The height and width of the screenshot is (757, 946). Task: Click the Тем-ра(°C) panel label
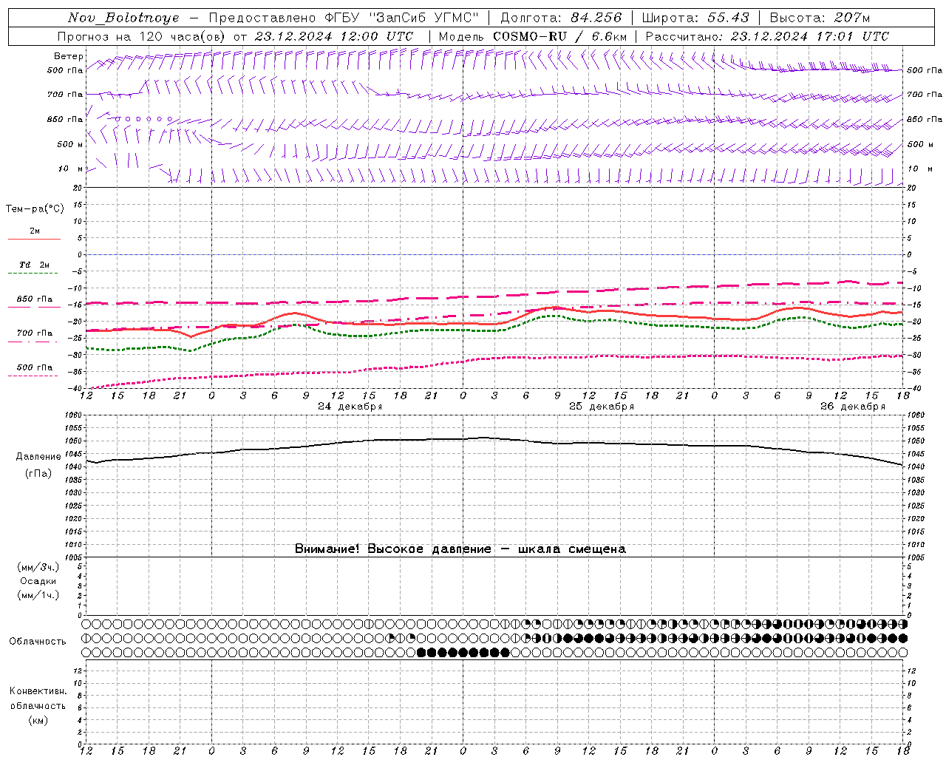tap(35, 209)
